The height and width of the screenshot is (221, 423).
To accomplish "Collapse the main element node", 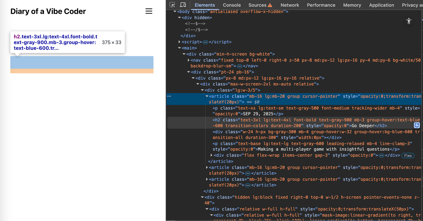I will (180, 48).
